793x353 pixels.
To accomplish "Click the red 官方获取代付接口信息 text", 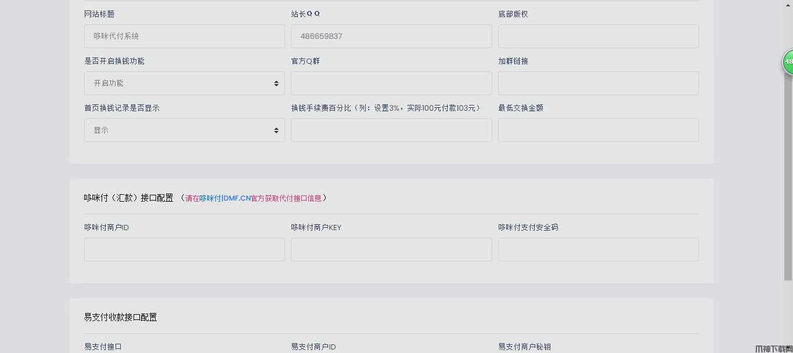I will [x=286, y=198].
